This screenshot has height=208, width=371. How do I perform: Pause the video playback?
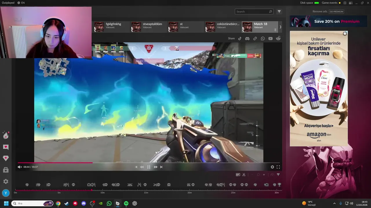click(149, 167)
